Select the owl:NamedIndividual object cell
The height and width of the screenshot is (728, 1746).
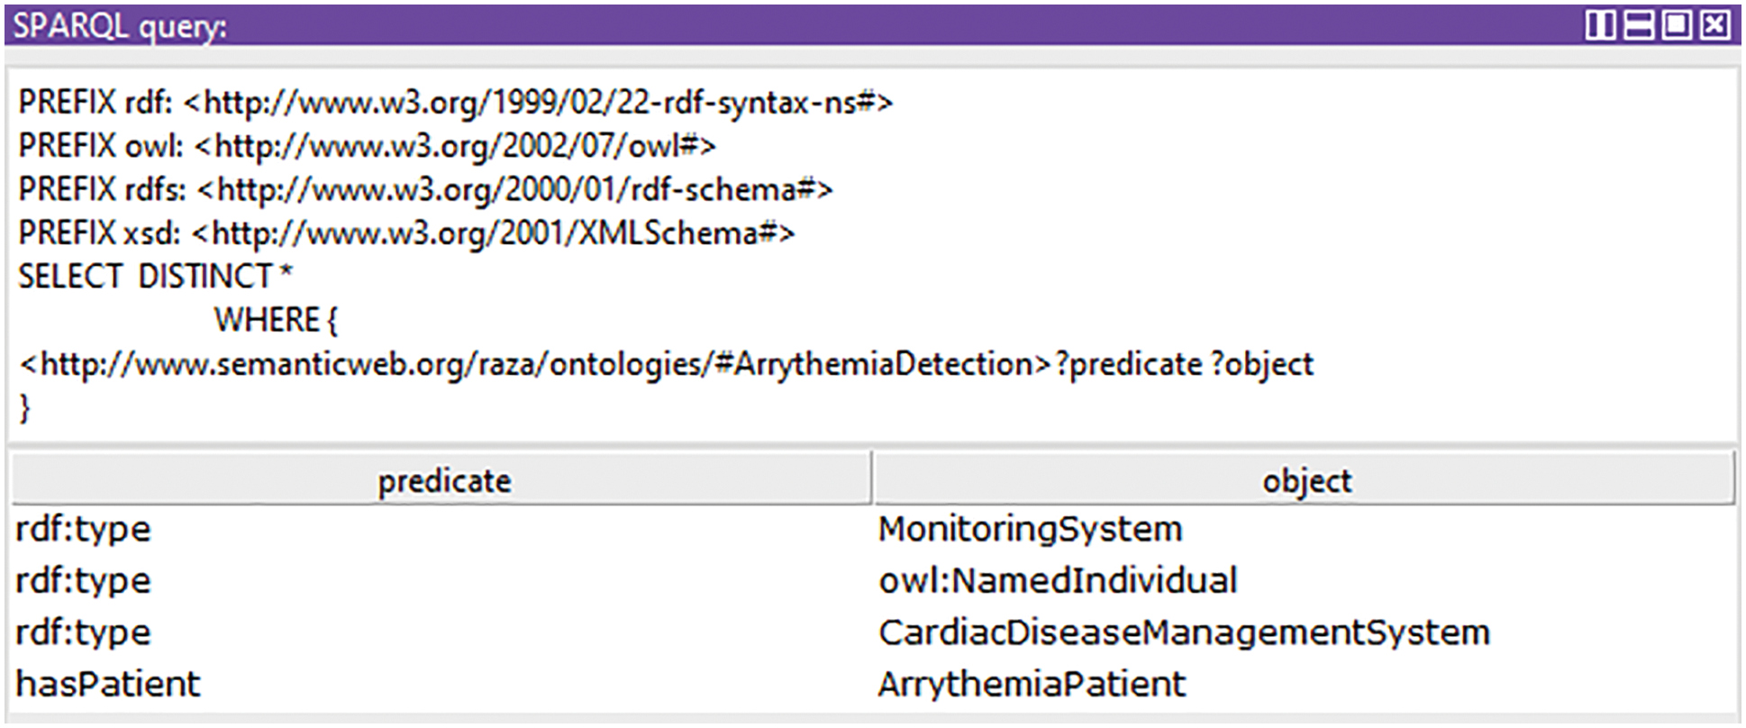coord(1058,581)
